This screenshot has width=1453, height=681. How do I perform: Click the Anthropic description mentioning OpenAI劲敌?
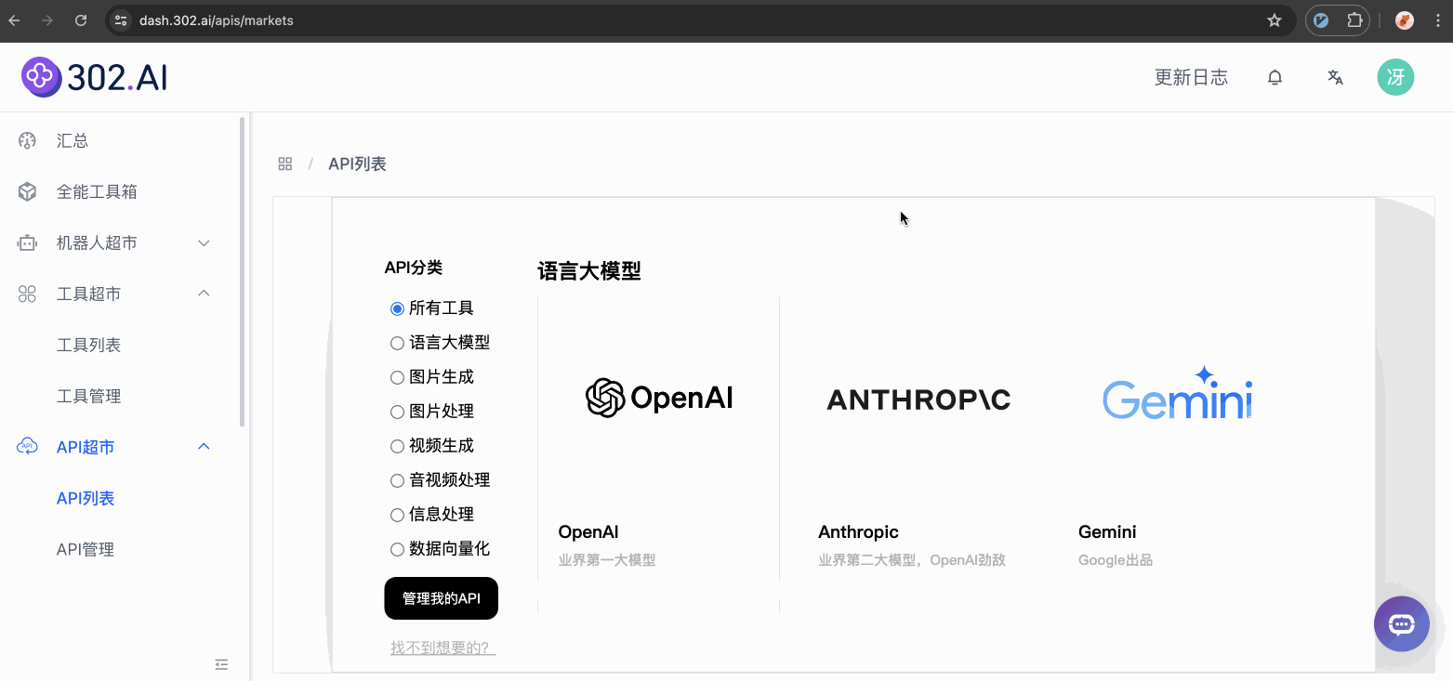pyautogui.click(x=912, y=560)
